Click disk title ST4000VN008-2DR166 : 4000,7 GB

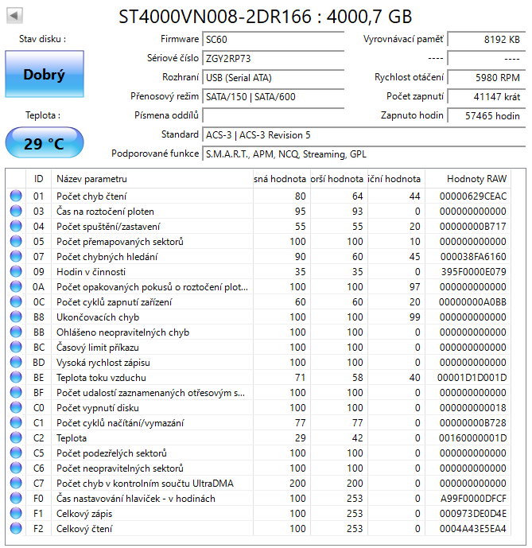click(x=266, y=17)
